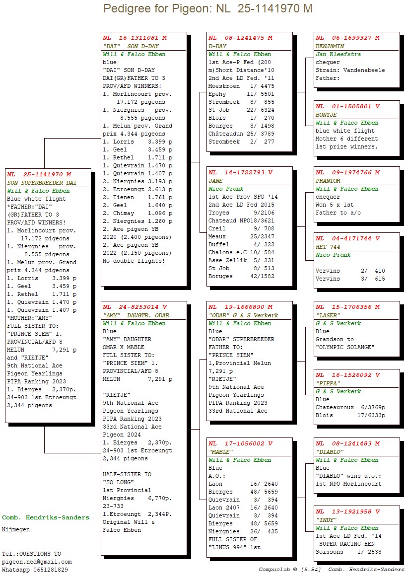Click the "ODAR" G & S Verkerk name

pos(243,315)
